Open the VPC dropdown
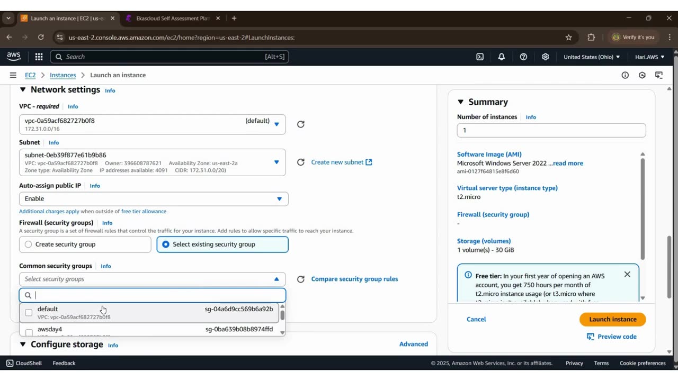This screenshot has width=678, height=381. point(153,124)
